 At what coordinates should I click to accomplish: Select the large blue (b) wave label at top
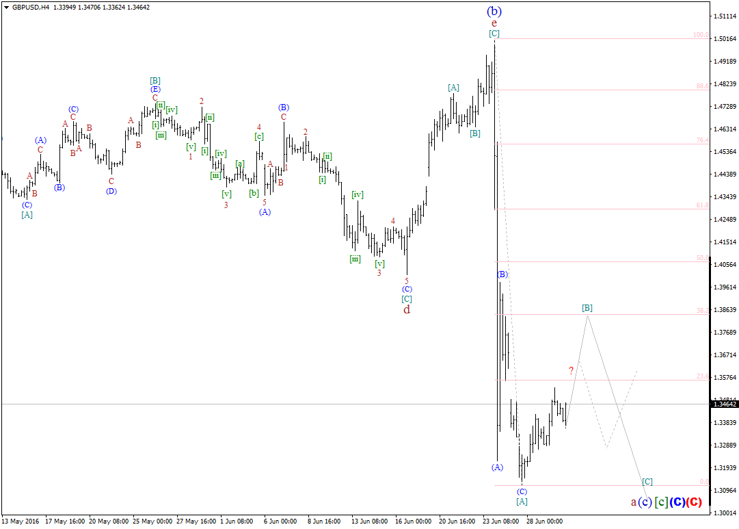point(494,11)
